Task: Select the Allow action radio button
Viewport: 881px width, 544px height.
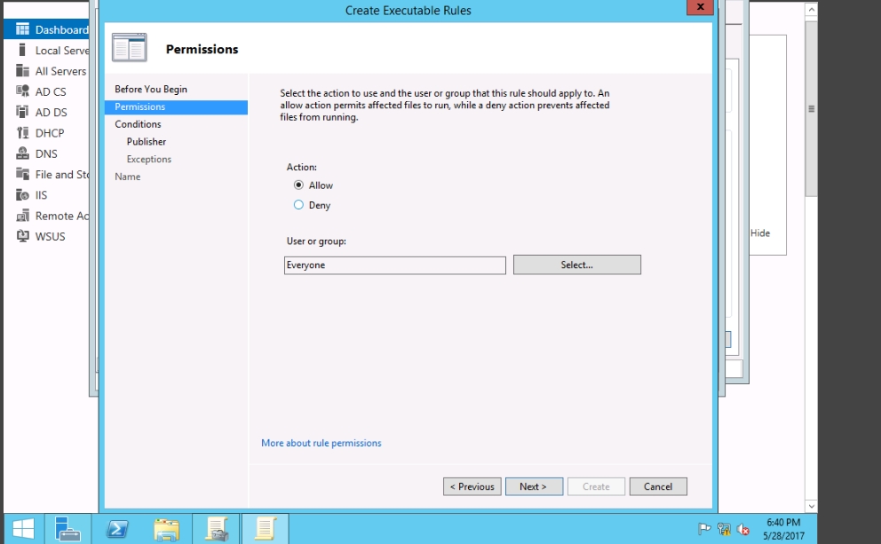Action: pyautogui.click(x=299, y=185)
